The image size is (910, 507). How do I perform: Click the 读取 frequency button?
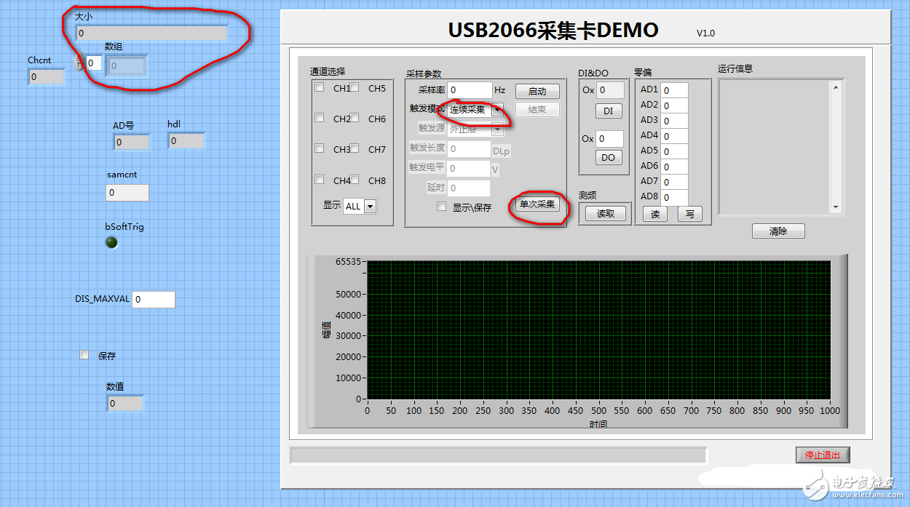click(606, 213)
